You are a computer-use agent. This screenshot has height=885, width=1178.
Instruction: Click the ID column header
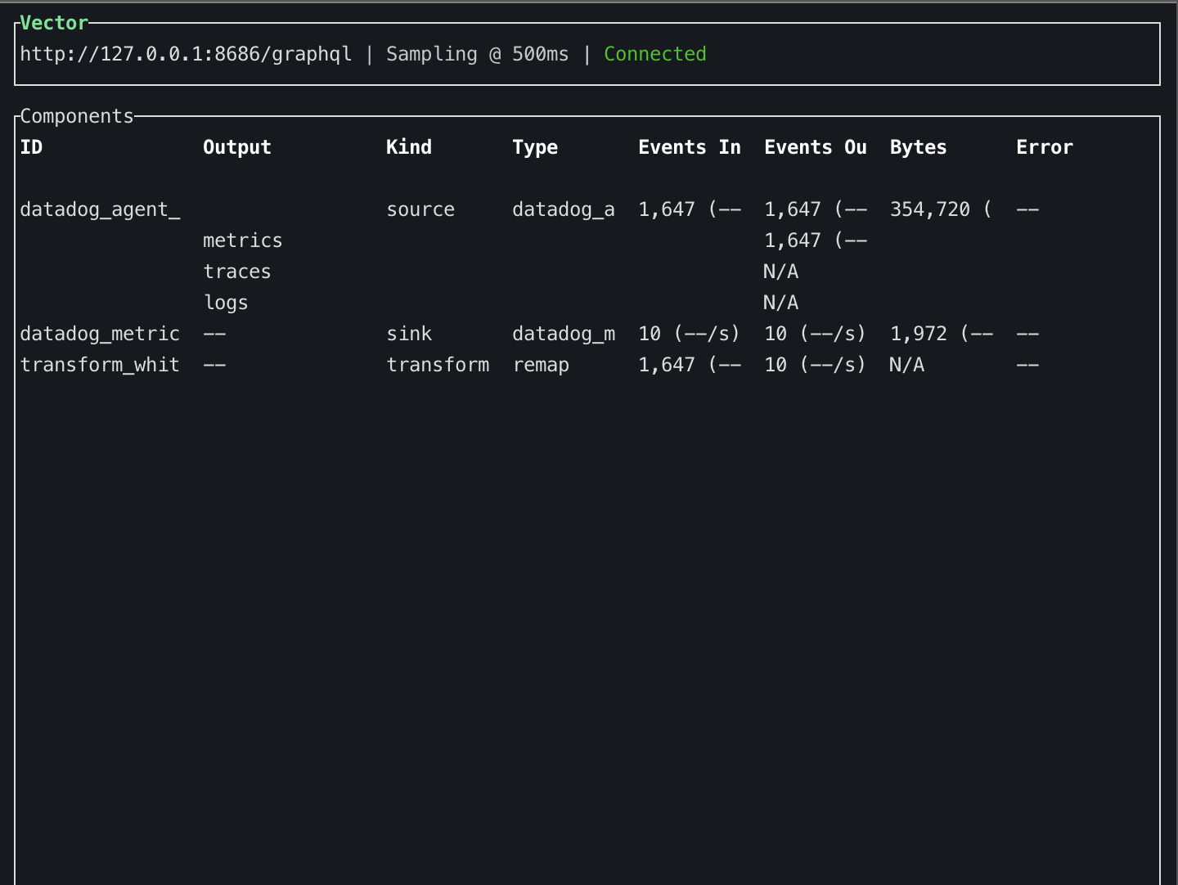(31, 147)
